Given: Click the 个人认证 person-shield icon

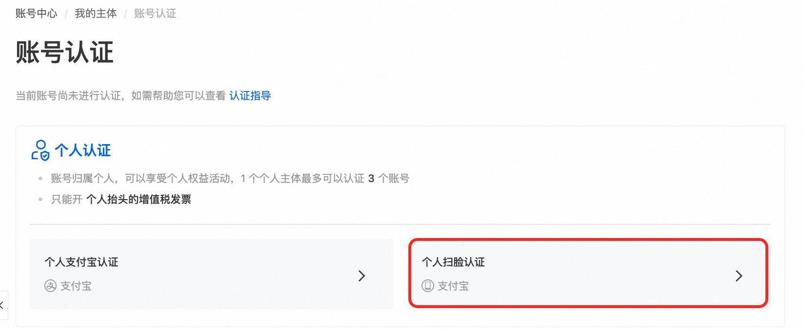Looking at the screenshot, I should 40,150.
